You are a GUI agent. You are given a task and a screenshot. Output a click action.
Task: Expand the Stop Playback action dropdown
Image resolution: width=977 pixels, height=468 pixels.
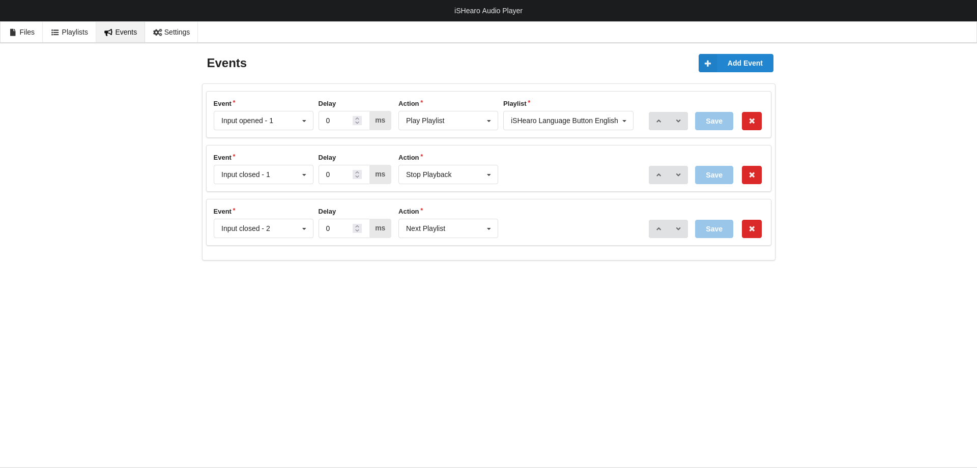pyautogui.click(x=448, y=174)
